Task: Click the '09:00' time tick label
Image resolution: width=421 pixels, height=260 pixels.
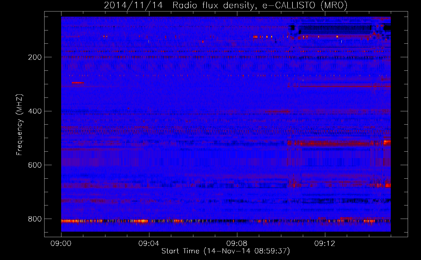Action: click(61, 244)
